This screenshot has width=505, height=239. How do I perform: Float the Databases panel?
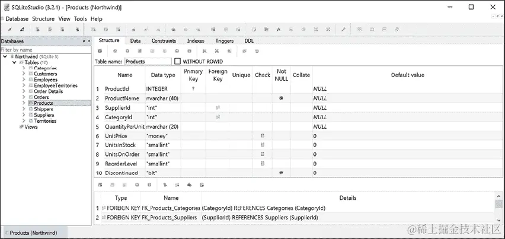84,42
